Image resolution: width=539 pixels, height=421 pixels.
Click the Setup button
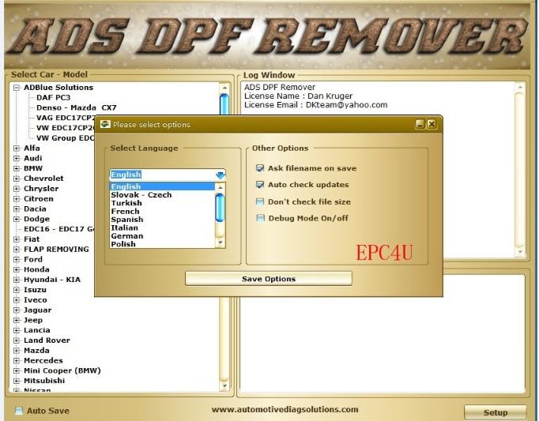point(496,412)
